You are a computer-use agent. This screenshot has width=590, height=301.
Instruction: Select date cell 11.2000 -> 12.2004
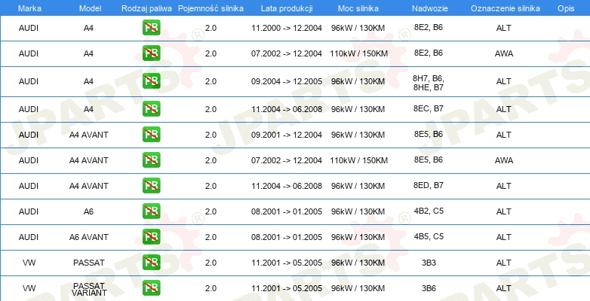287,28
